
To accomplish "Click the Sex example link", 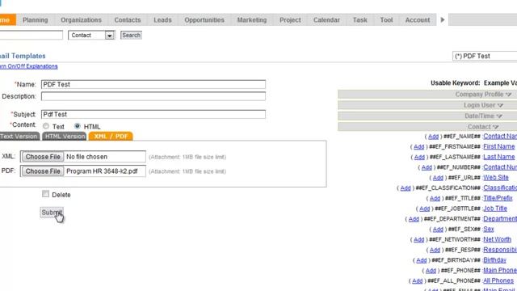I will pos(489,229).
